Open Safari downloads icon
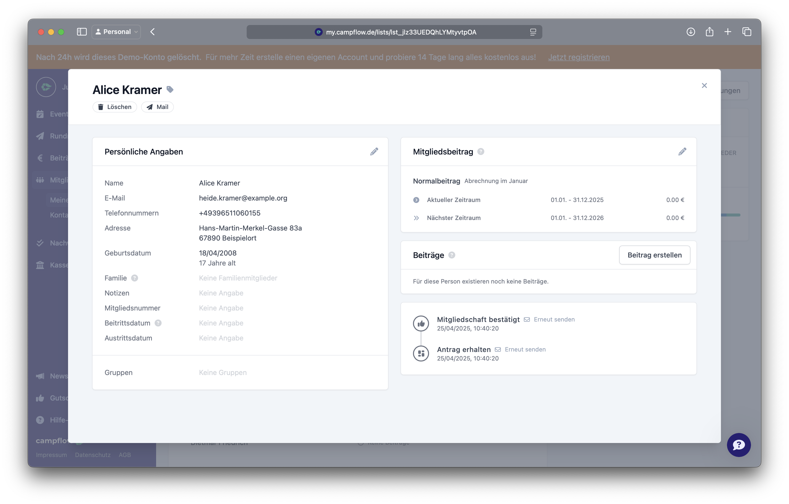Image resolution: width=789 pixels, height=504 pixels. coord(691,32)
